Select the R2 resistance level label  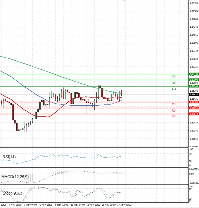(174, 83)
